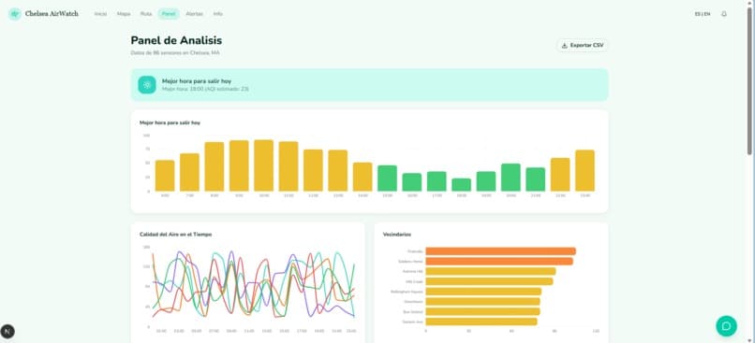Viewport: 755px width, 343px height.
Task: Click the download icon beside Exportar CSV
Action: pos(564,45)
